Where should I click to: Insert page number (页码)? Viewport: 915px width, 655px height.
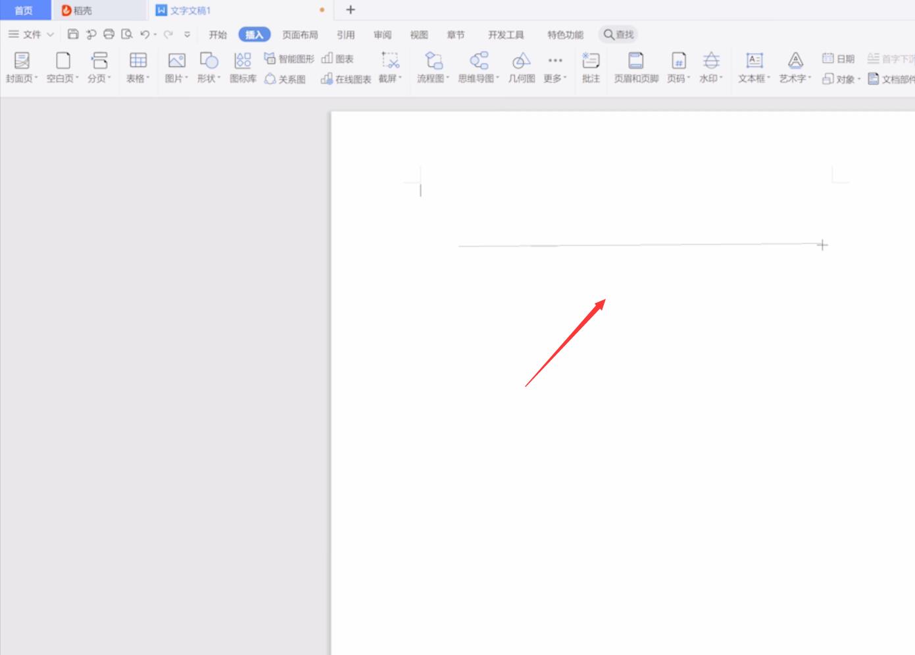click(x=678, y=68)
